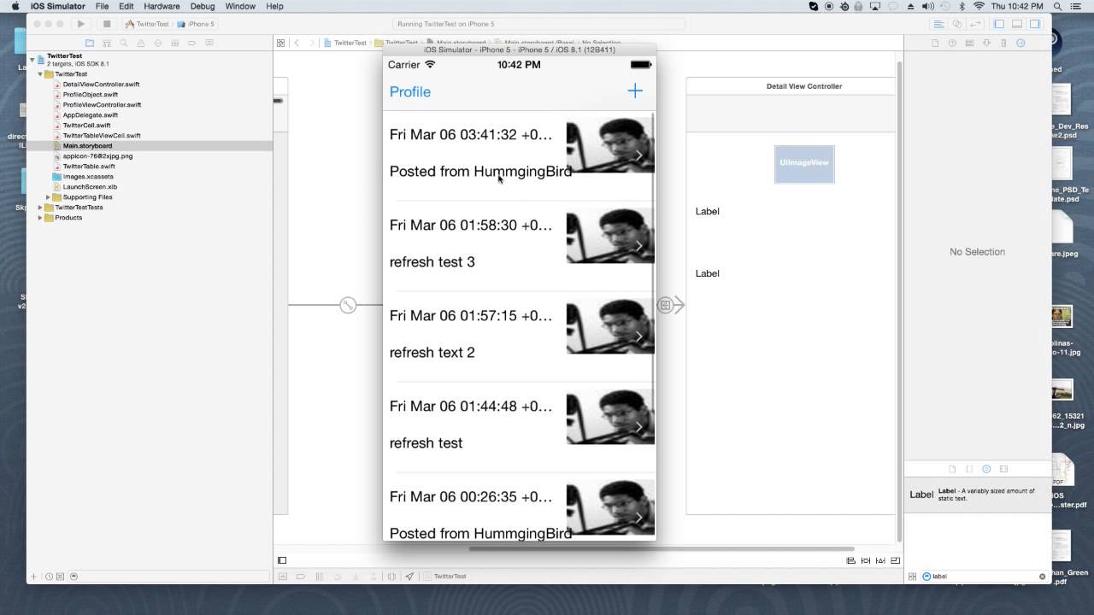Screen dimensions: 1094x615
Task: Expand the TwitterTestTests folder
Action: click(40, 208)
